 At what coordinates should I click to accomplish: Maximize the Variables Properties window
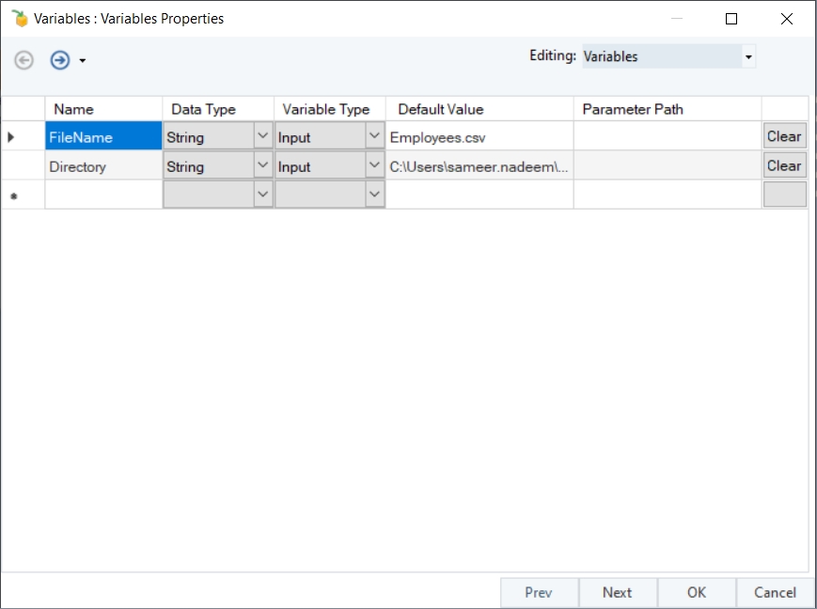[731, 19]
